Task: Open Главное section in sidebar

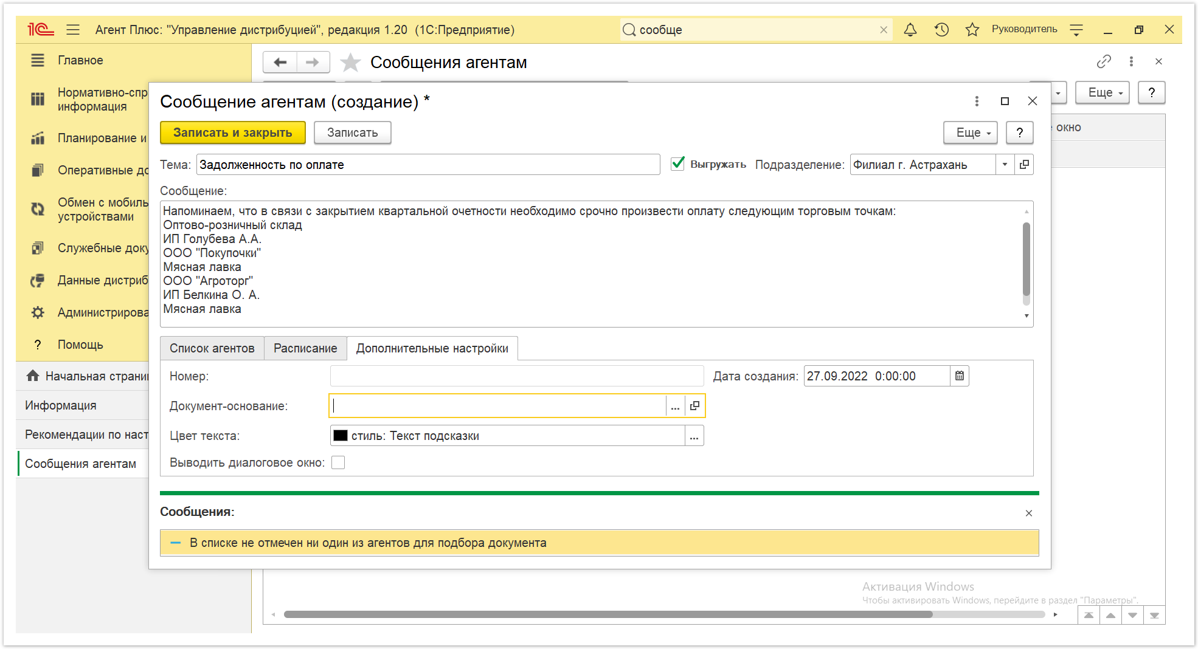Action: click(80, 60)
